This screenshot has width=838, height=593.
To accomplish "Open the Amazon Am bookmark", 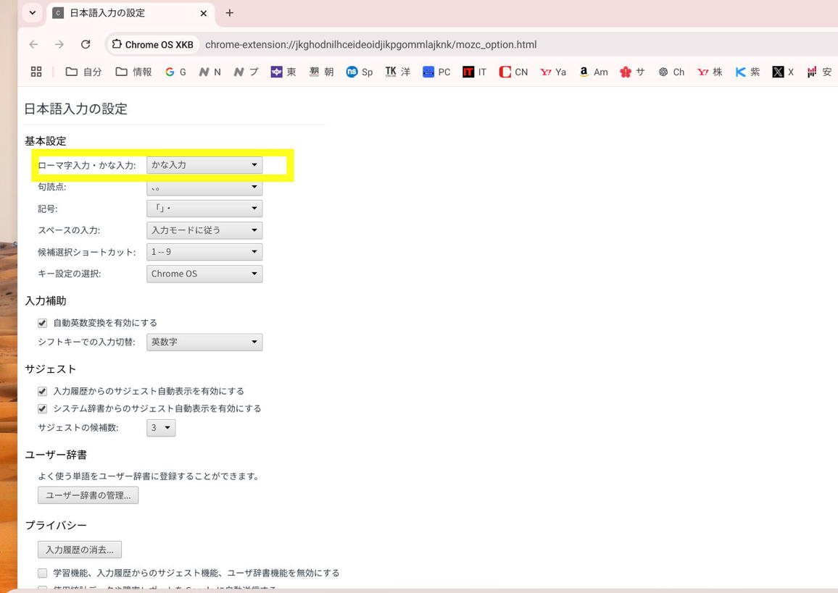I will 593,72.
